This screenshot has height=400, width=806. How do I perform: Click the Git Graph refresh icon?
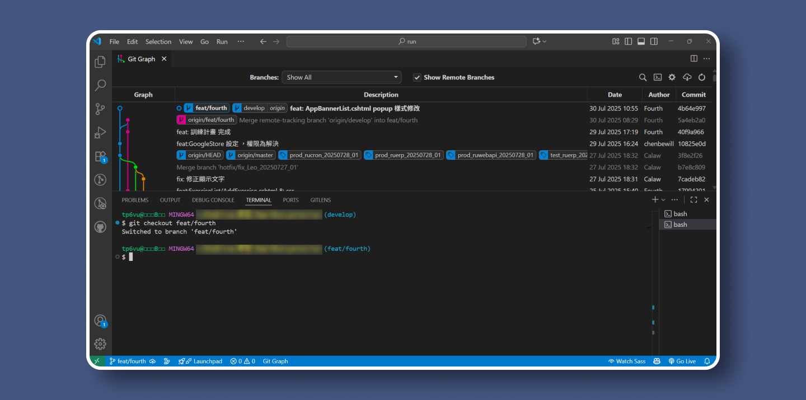702,78
